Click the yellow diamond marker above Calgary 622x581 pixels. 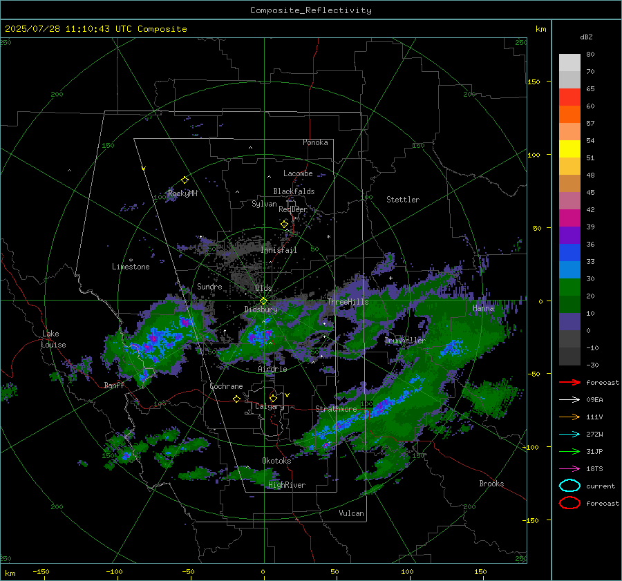273,398
